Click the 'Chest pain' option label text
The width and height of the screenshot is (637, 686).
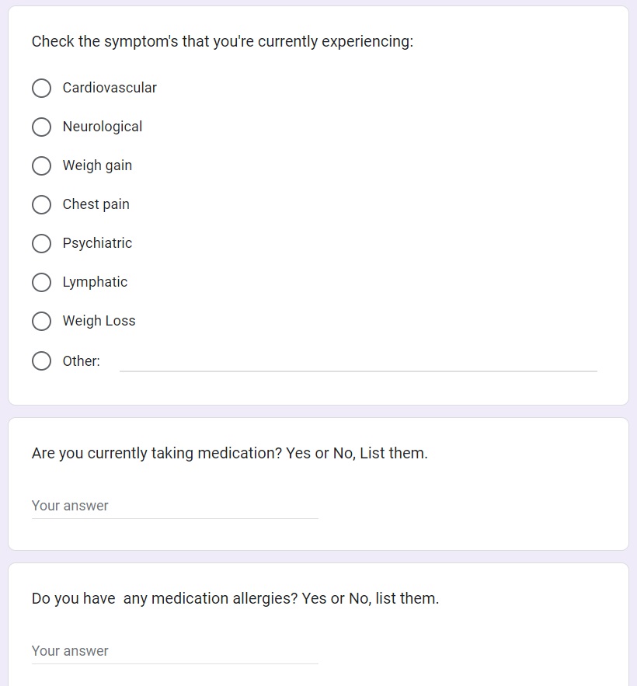(96, 204)
